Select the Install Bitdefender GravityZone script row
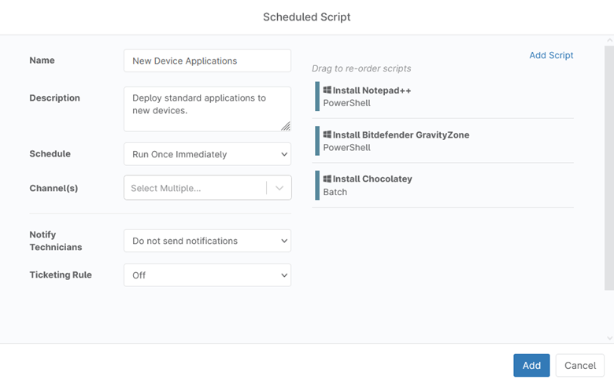Viewport: 614px width, 387px height. pos(445,141)
